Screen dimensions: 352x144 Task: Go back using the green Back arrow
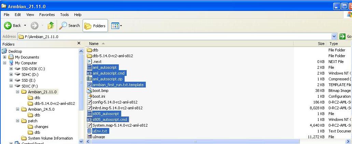(x=8, y=26)
